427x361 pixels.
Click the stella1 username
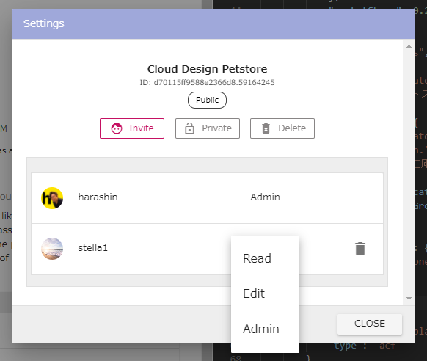click(x=93, y=248)
